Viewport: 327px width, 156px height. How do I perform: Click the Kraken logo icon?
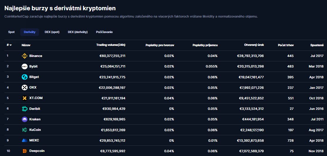tap(25, 119)
